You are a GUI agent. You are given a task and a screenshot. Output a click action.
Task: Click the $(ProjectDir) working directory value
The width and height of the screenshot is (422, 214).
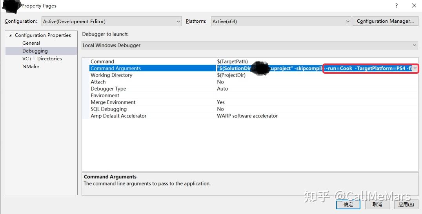(231, 75)
